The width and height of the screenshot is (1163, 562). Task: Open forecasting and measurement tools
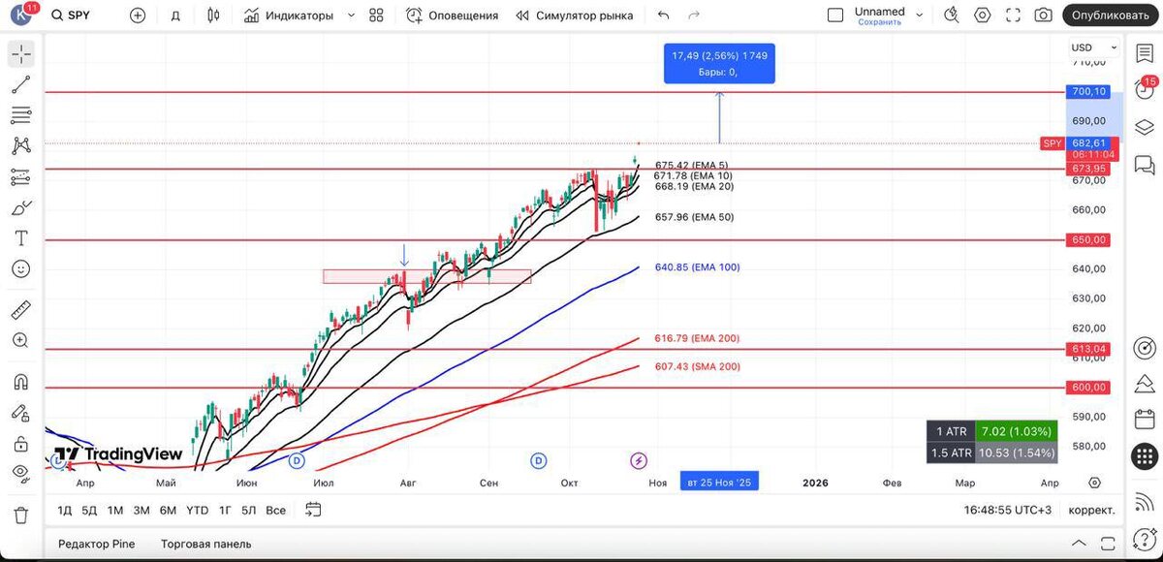click(x=21, y=177)
